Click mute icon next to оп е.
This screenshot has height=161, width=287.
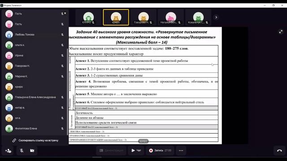tap(62, 118)
